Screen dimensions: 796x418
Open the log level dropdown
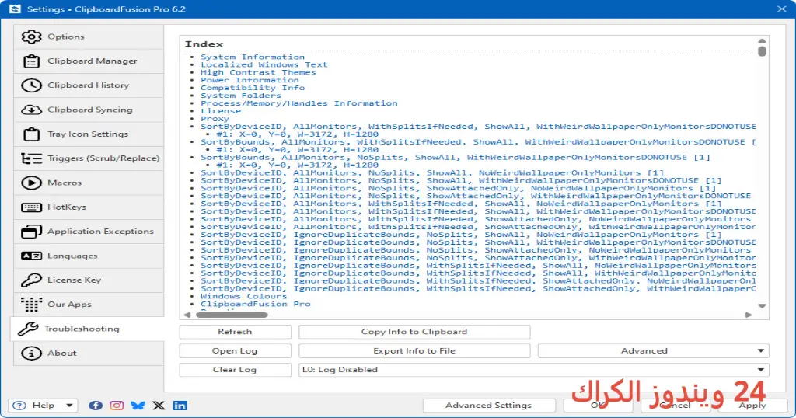tap(533, 370)
